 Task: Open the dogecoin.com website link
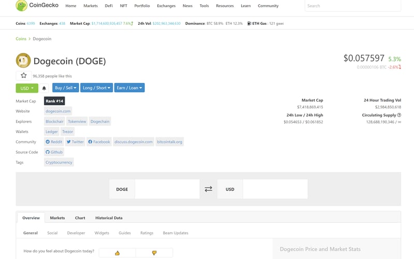tap(58, 111)
